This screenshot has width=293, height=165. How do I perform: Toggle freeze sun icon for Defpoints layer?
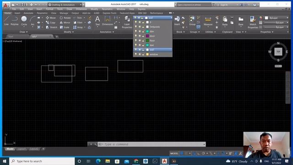point(139,27)
